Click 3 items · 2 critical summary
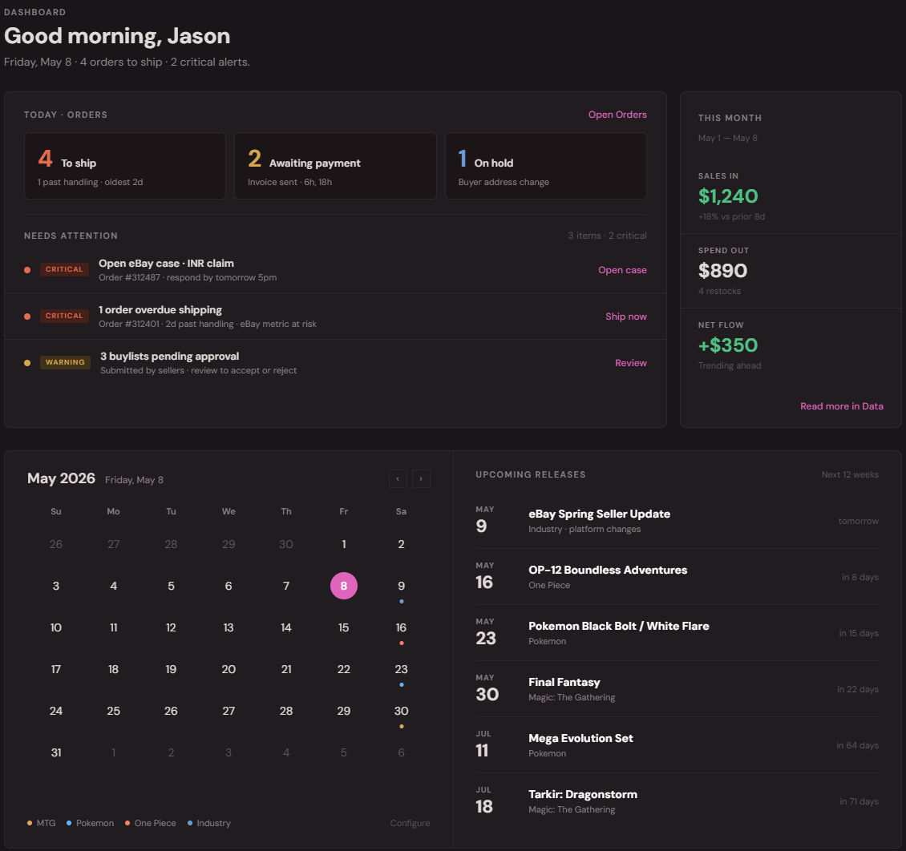Image resolution: width=906 pixels, height=851 pixels. pyautogui.click(x=607, y=236)
